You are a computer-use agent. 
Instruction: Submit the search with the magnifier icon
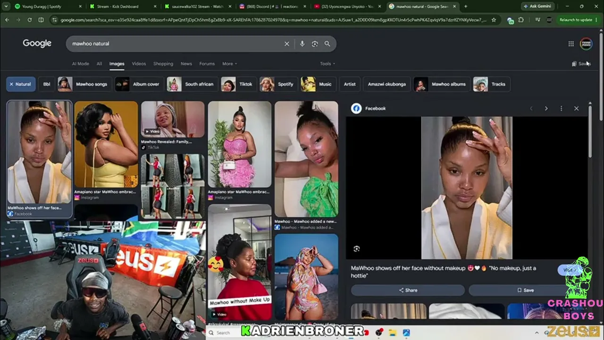[x=327, y=43]
